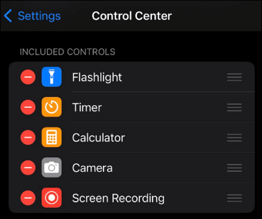
Task: Go back to Settings
Action: (39, 16)
